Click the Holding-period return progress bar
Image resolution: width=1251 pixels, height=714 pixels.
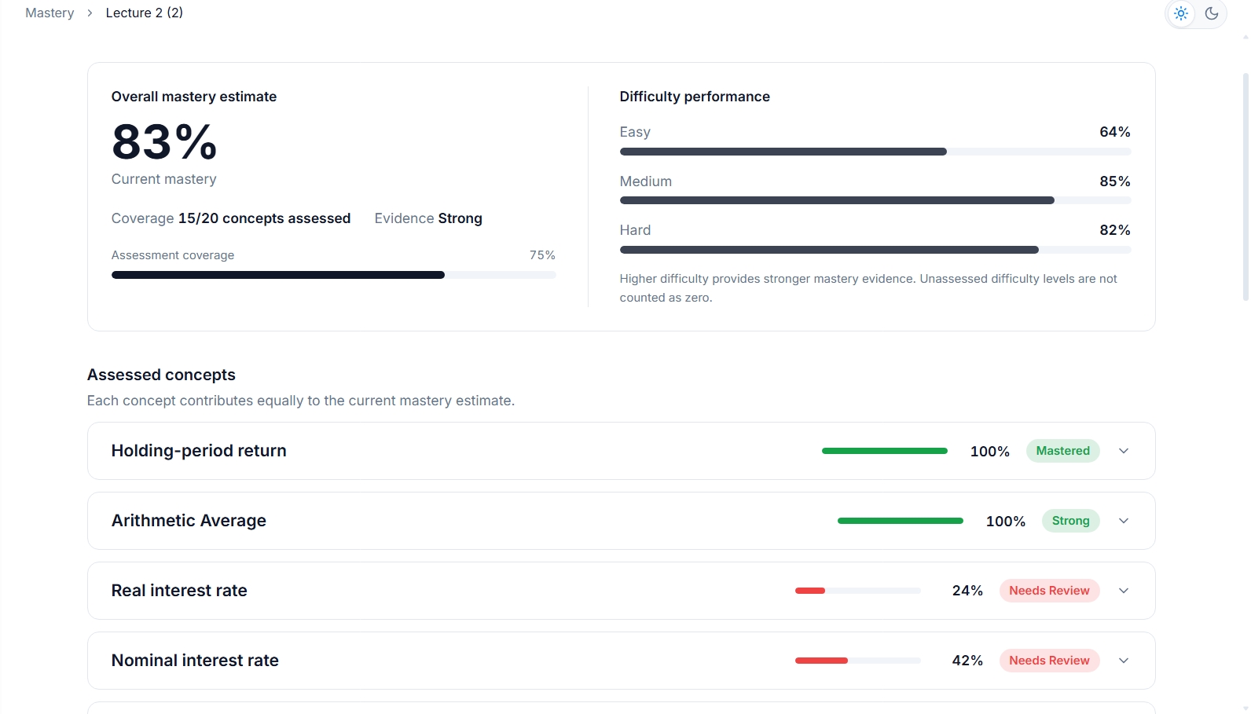[885, 451]
